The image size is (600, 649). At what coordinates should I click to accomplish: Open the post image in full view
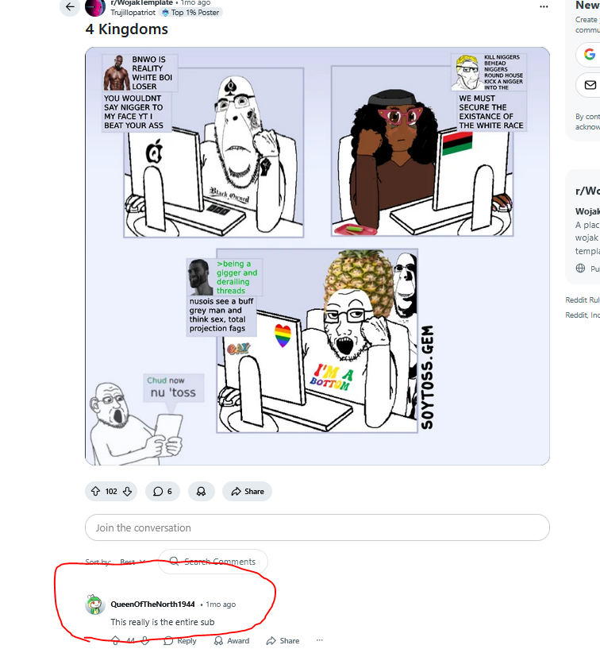(317, 257)
